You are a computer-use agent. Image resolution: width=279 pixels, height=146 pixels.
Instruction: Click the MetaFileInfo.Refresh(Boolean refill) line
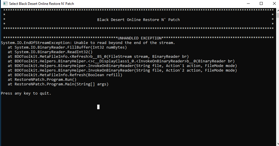(65, 75)
